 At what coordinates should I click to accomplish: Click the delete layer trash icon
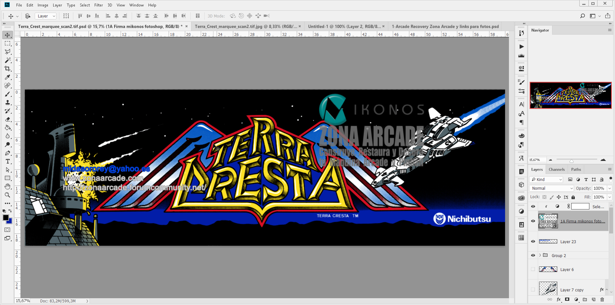(602, 299)
